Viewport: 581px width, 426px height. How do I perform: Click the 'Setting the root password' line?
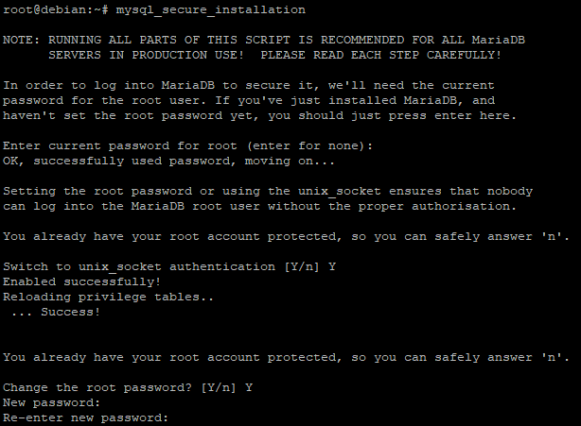tap(268, 191)
